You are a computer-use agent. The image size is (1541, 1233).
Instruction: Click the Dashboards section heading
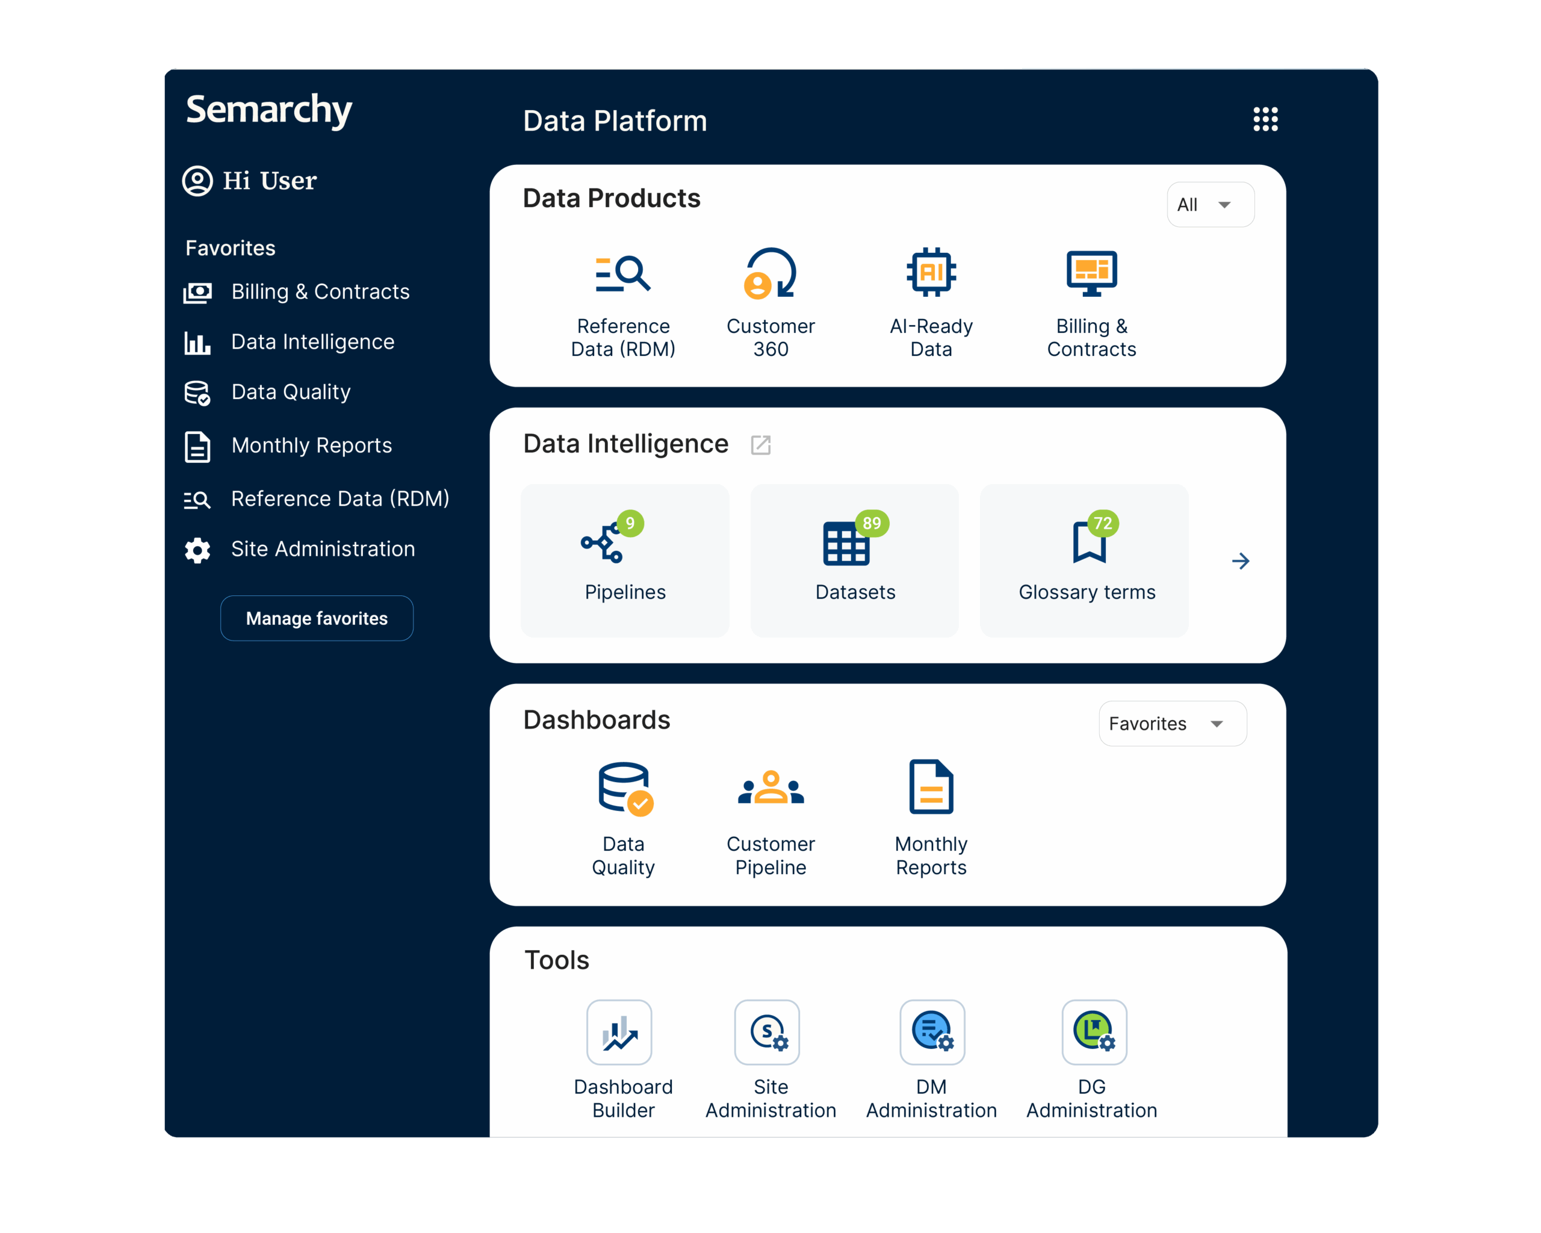tap(596, 720)
